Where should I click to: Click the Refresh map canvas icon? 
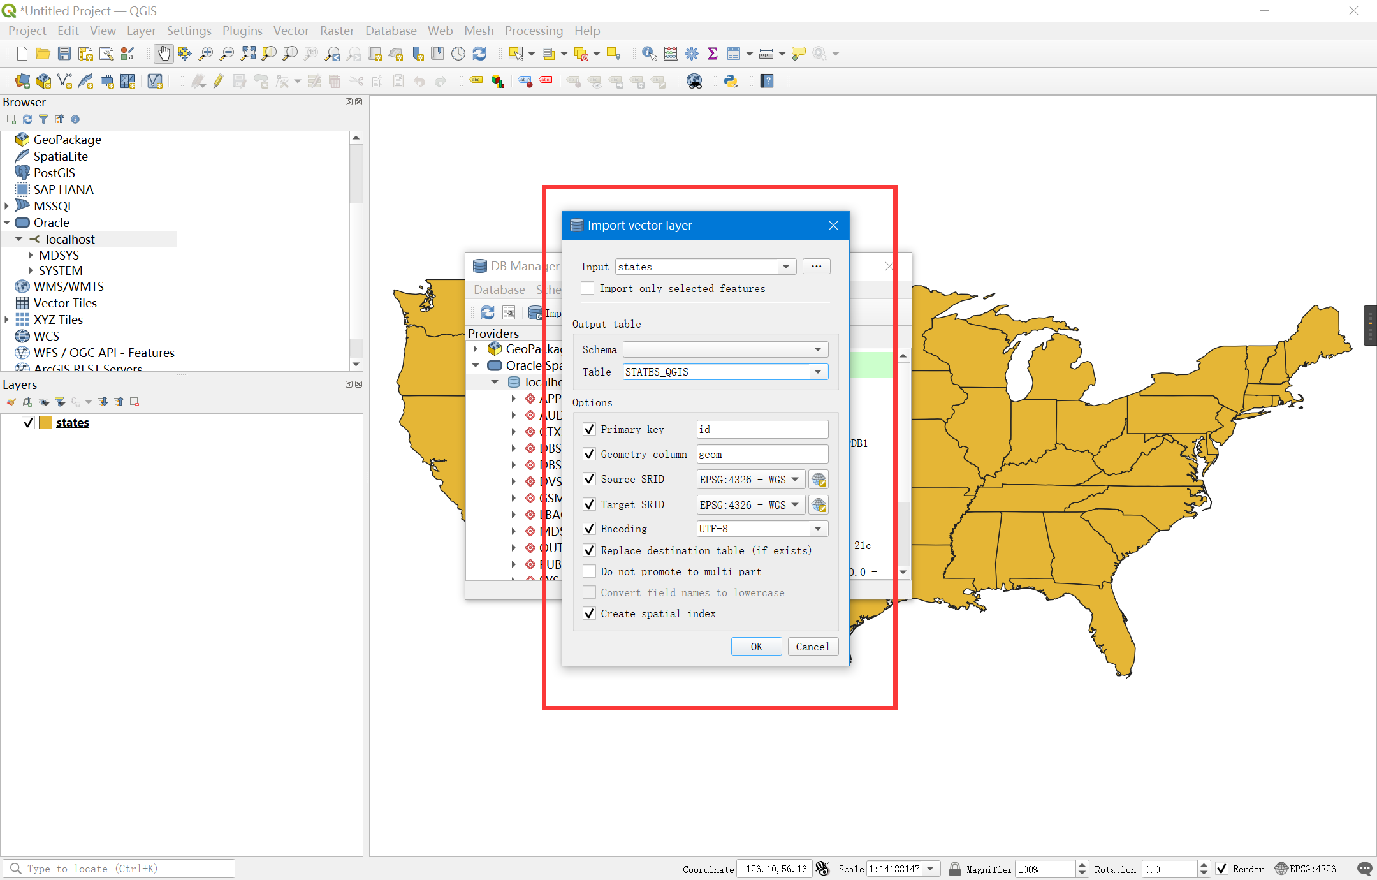479,54
